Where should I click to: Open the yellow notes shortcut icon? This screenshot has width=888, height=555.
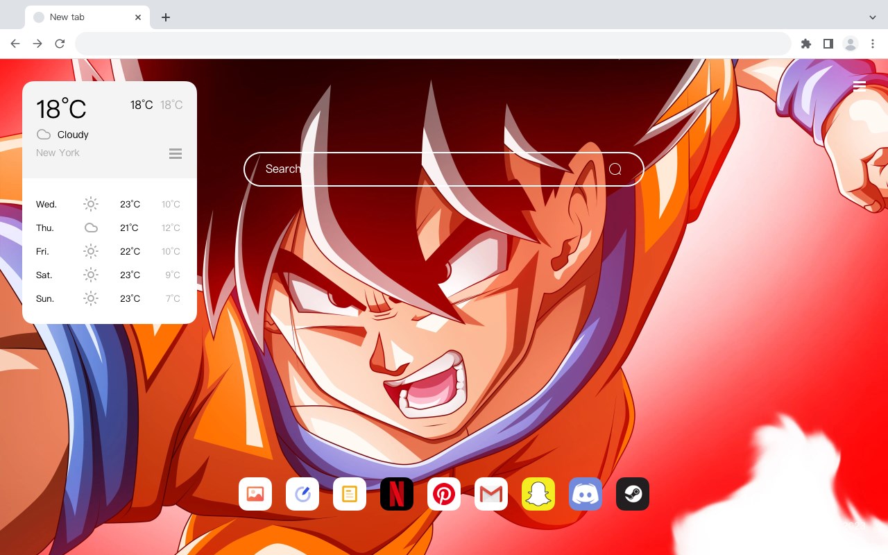pos(350,494)
